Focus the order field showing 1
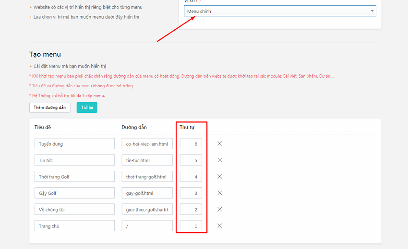Viewport: 408px width, 249px height. tap(191, 226)
